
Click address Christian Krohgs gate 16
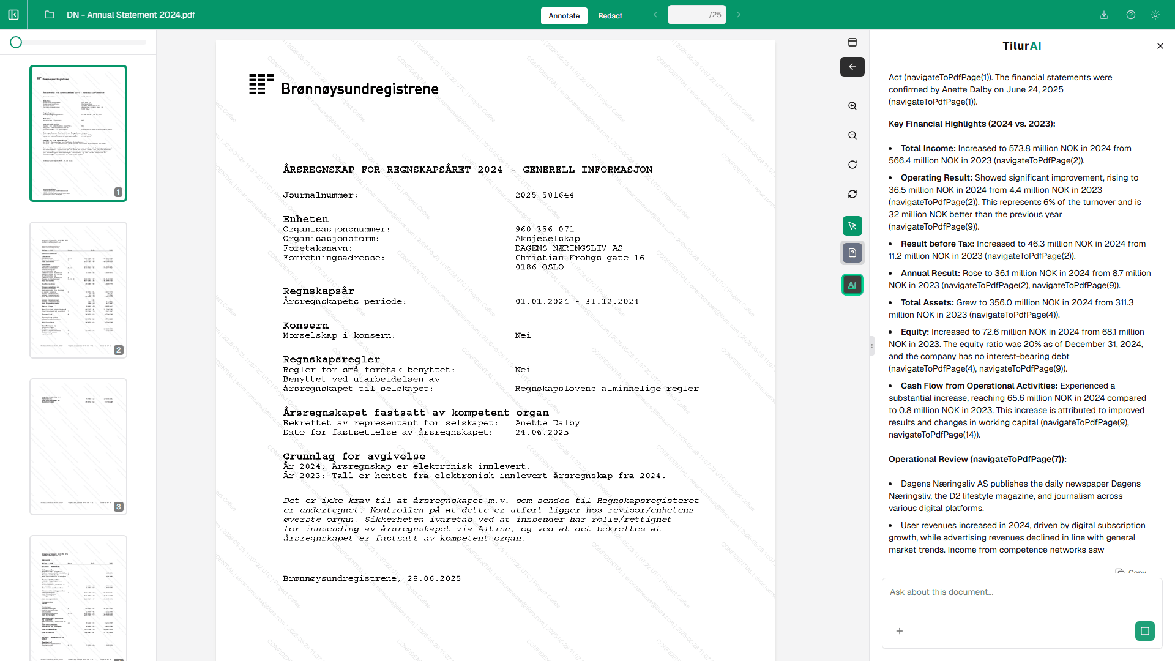click(580, 258)
